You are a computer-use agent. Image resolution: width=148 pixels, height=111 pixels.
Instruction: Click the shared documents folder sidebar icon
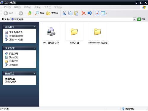tap(6, 61)
